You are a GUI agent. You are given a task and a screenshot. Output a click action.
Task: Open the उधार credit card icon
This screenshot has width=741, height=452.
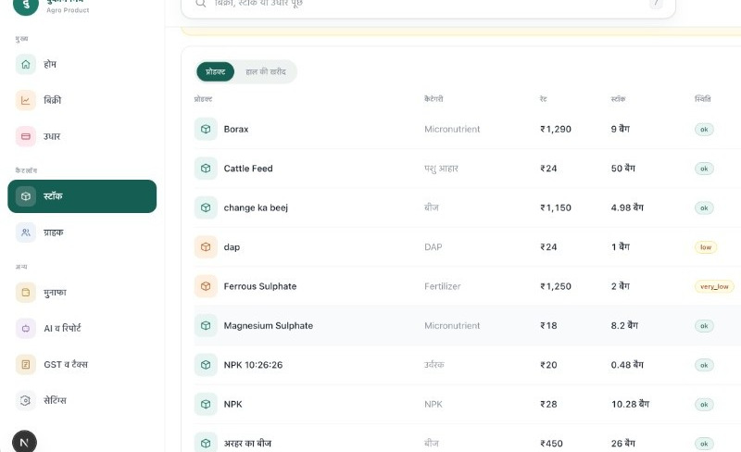26,136
